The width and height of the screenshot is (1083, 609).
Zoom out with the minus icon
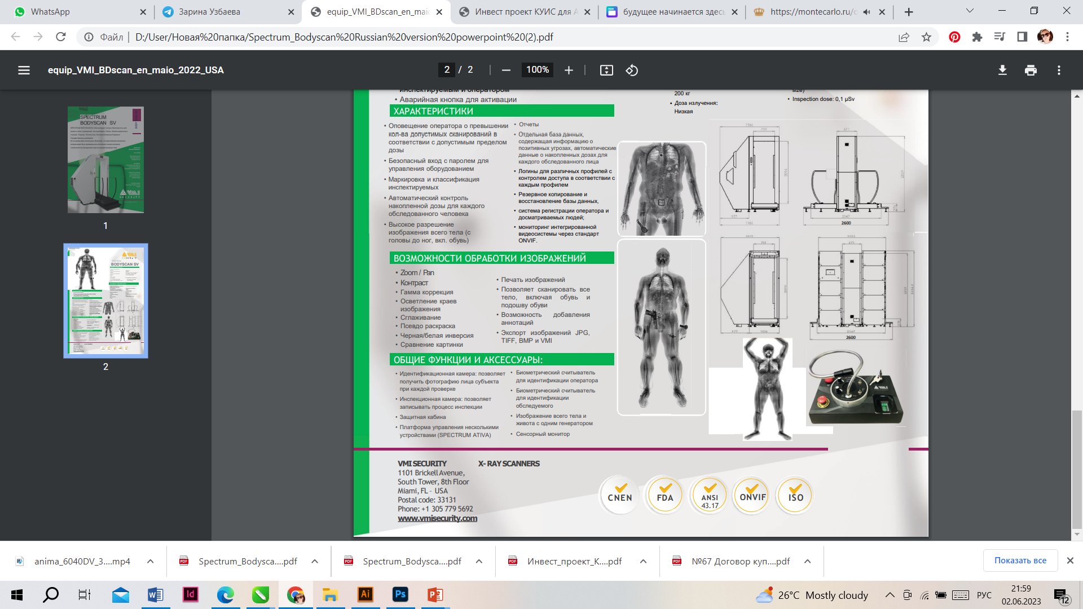(x=506, y=70)
